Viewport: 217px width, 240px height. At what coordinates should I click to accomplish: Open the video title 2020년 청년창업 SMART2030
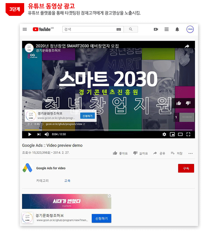point(77,46)
